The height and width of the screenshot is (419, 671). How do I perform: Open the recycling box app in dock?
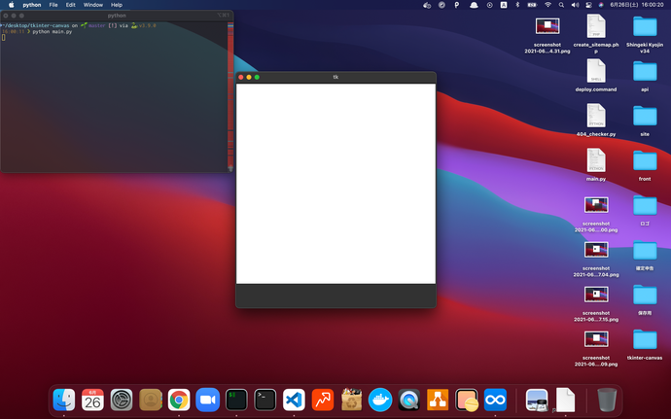coord(351,400)
